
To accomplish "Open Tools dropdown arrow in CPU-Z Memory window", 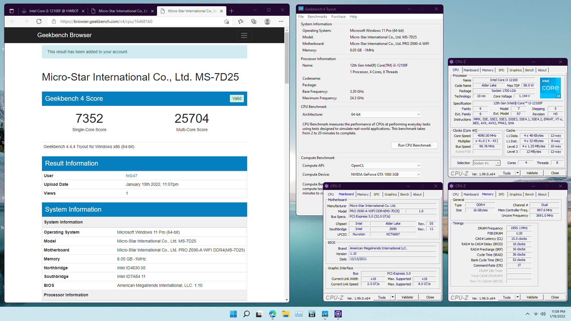I will (517, 297).
